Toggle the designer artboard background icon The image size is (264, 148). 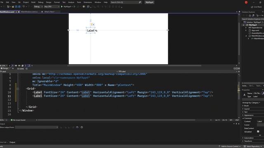tap(23, 66)
